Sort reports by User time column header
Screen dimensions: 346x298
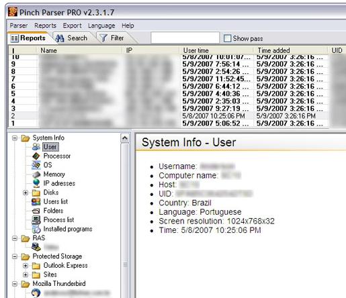(x=216, y=50)
